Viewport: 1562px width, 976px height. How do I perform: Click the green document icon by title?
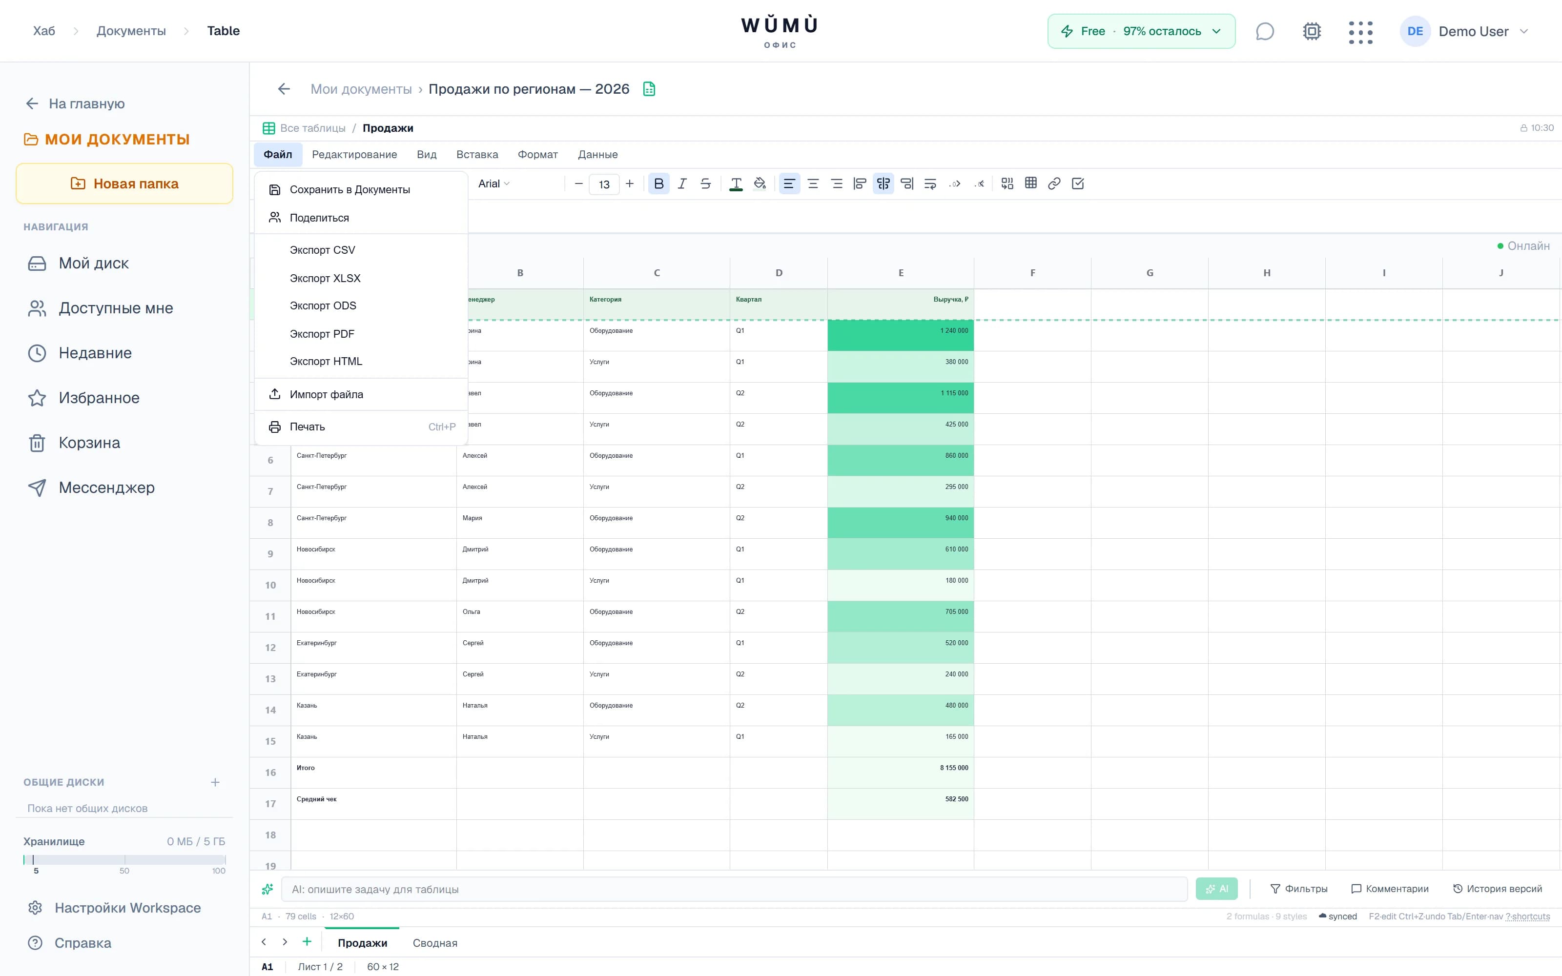pos(649,89)
